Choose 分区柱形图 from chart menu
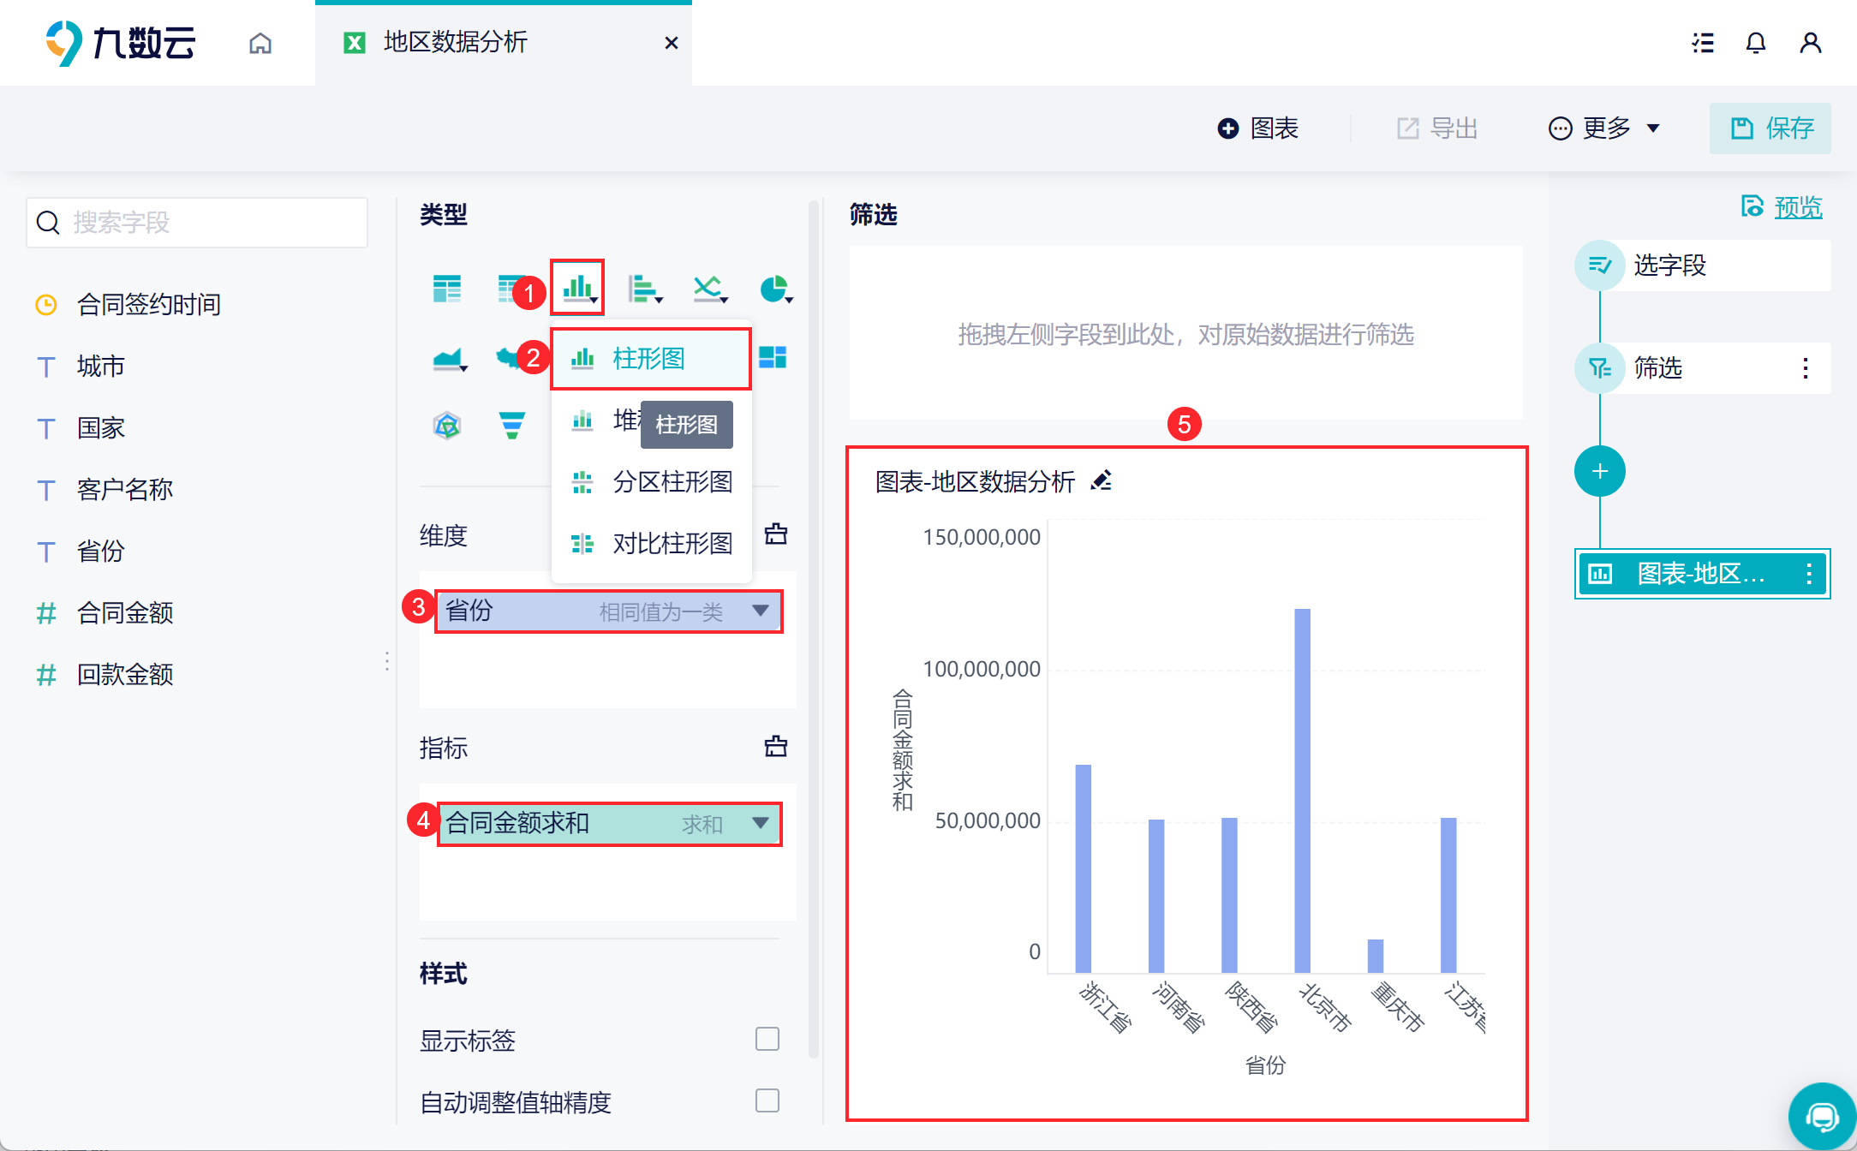The image size is (1857, 1151). tap(672, 482)
